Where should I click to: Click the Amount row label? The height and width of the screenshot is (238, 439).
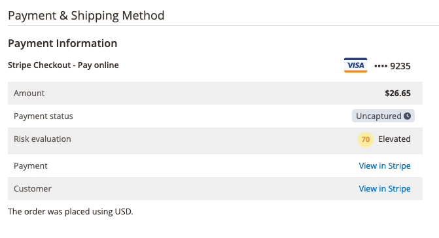pyautogui.click(x=29, y=93)
